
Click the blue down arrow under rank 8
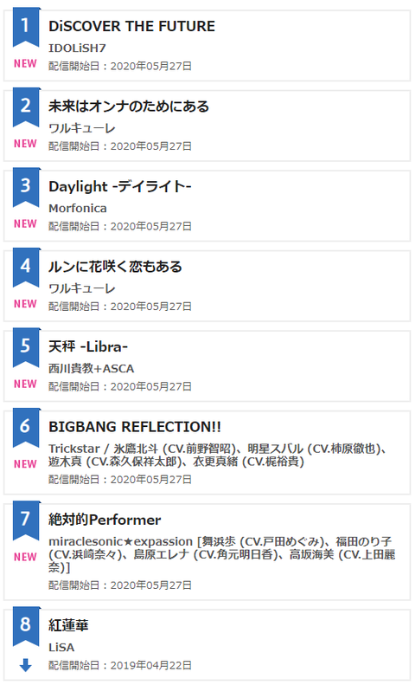click(26, 665)
